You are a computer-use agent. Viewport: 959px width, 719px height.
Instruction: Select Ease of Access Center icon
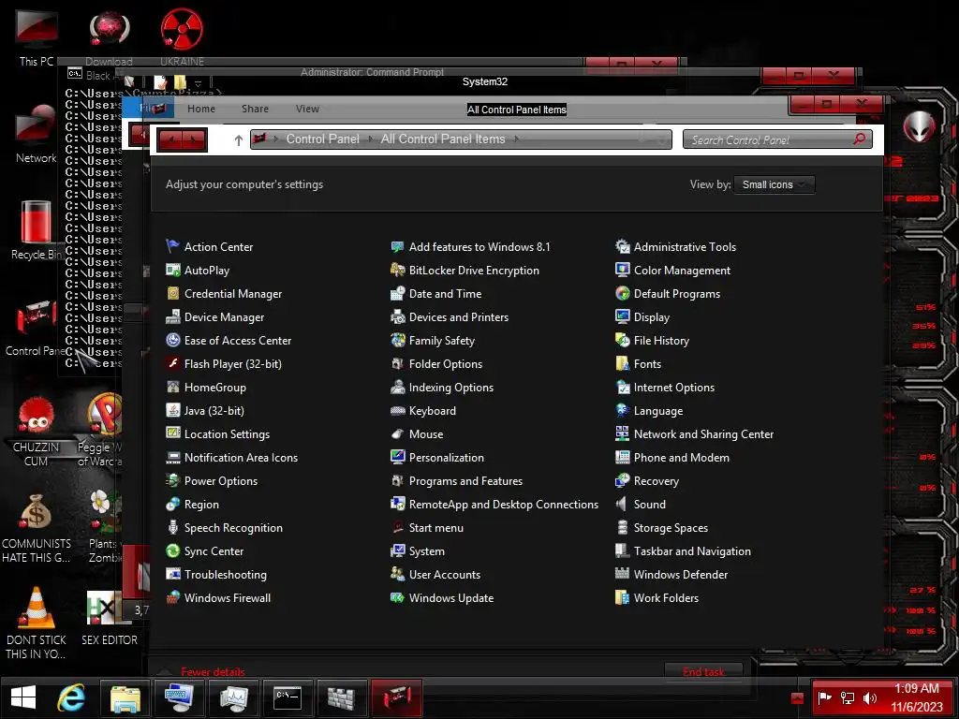[x=173, y=340]
